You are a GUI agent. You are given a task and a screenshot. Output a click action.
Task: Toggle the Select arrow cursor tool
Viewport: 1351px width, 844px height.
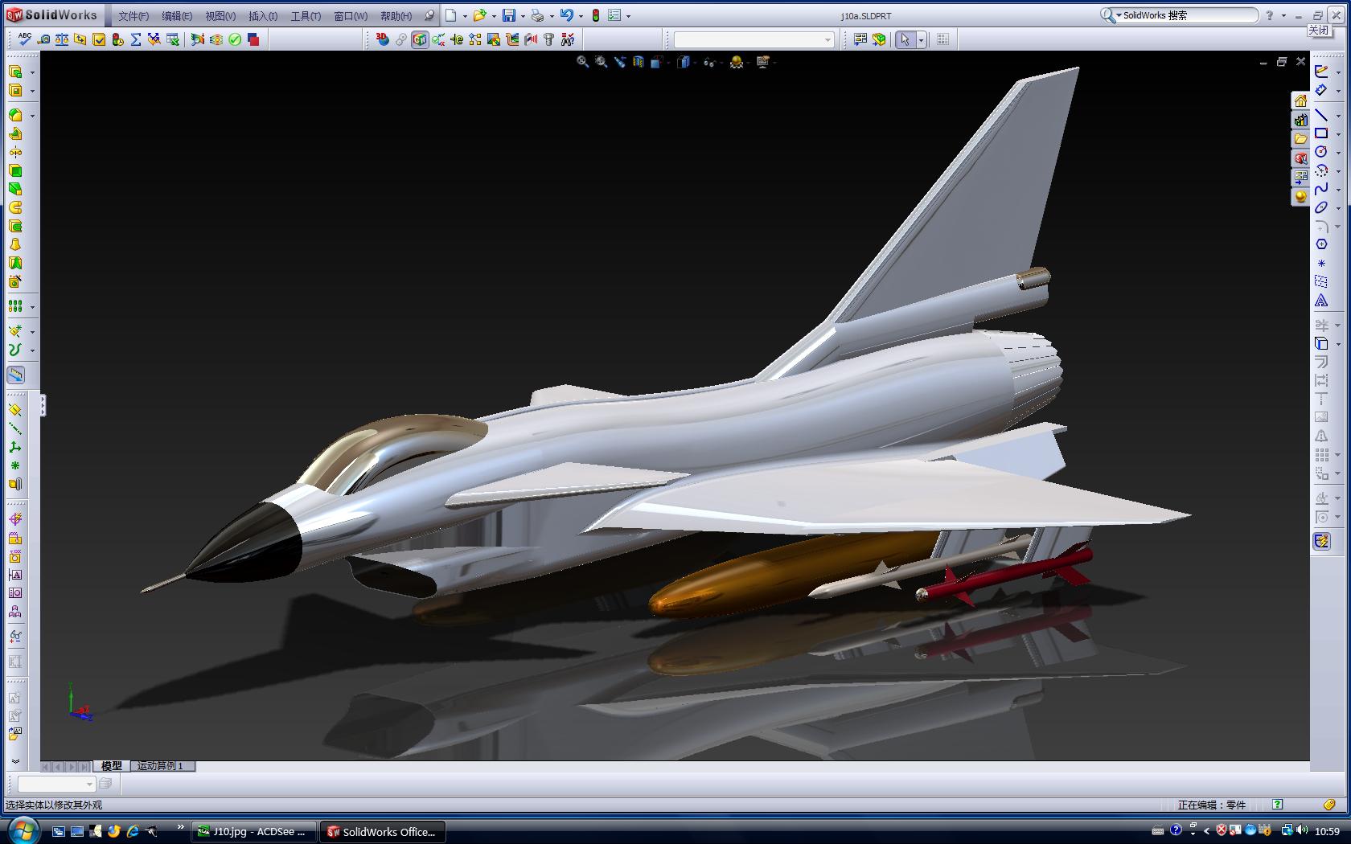(x=905, y=39)
